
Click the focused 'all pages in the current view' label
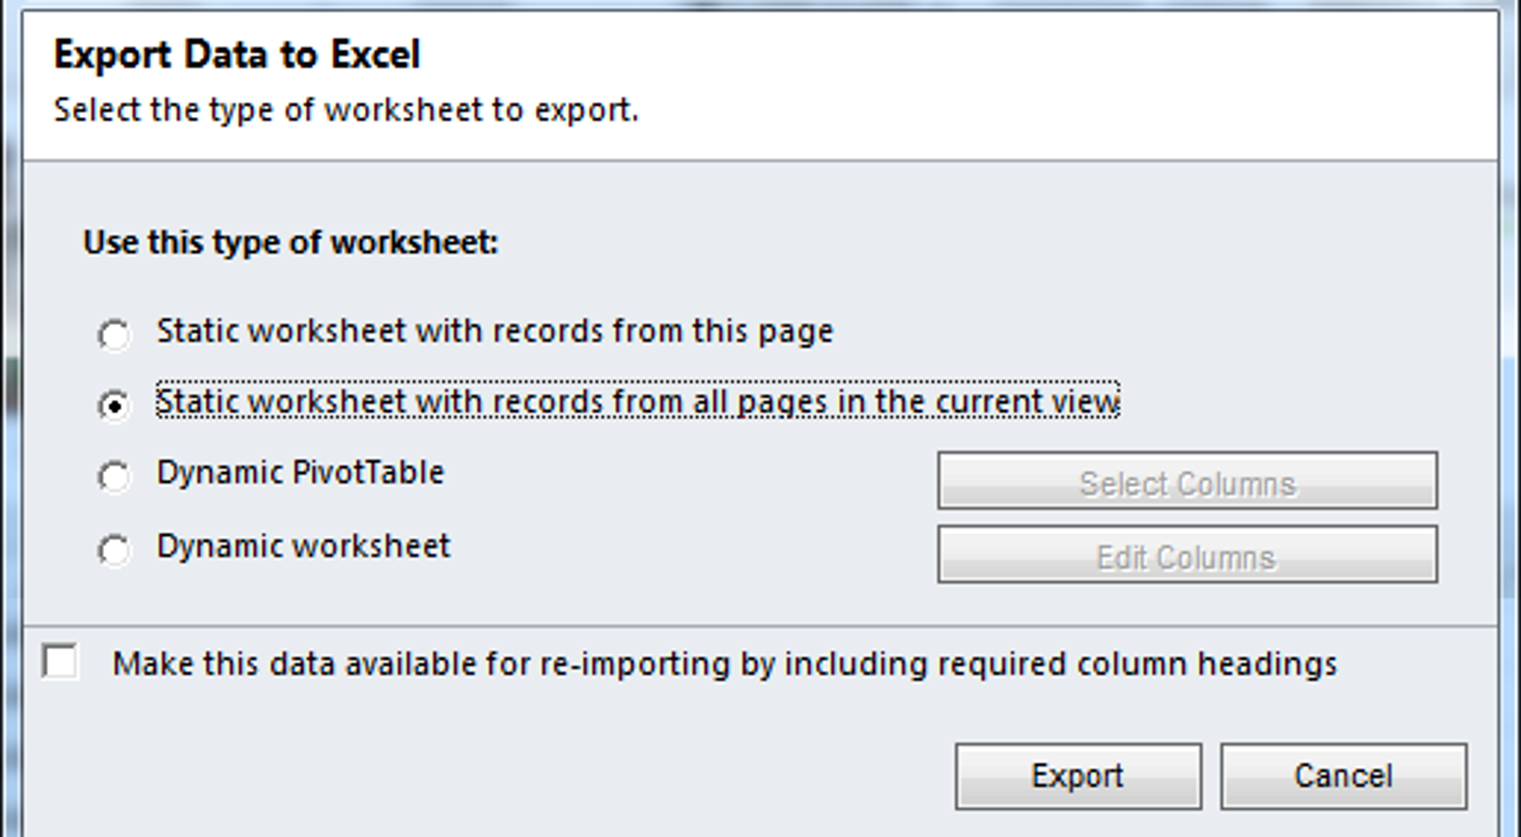(638, 402)
